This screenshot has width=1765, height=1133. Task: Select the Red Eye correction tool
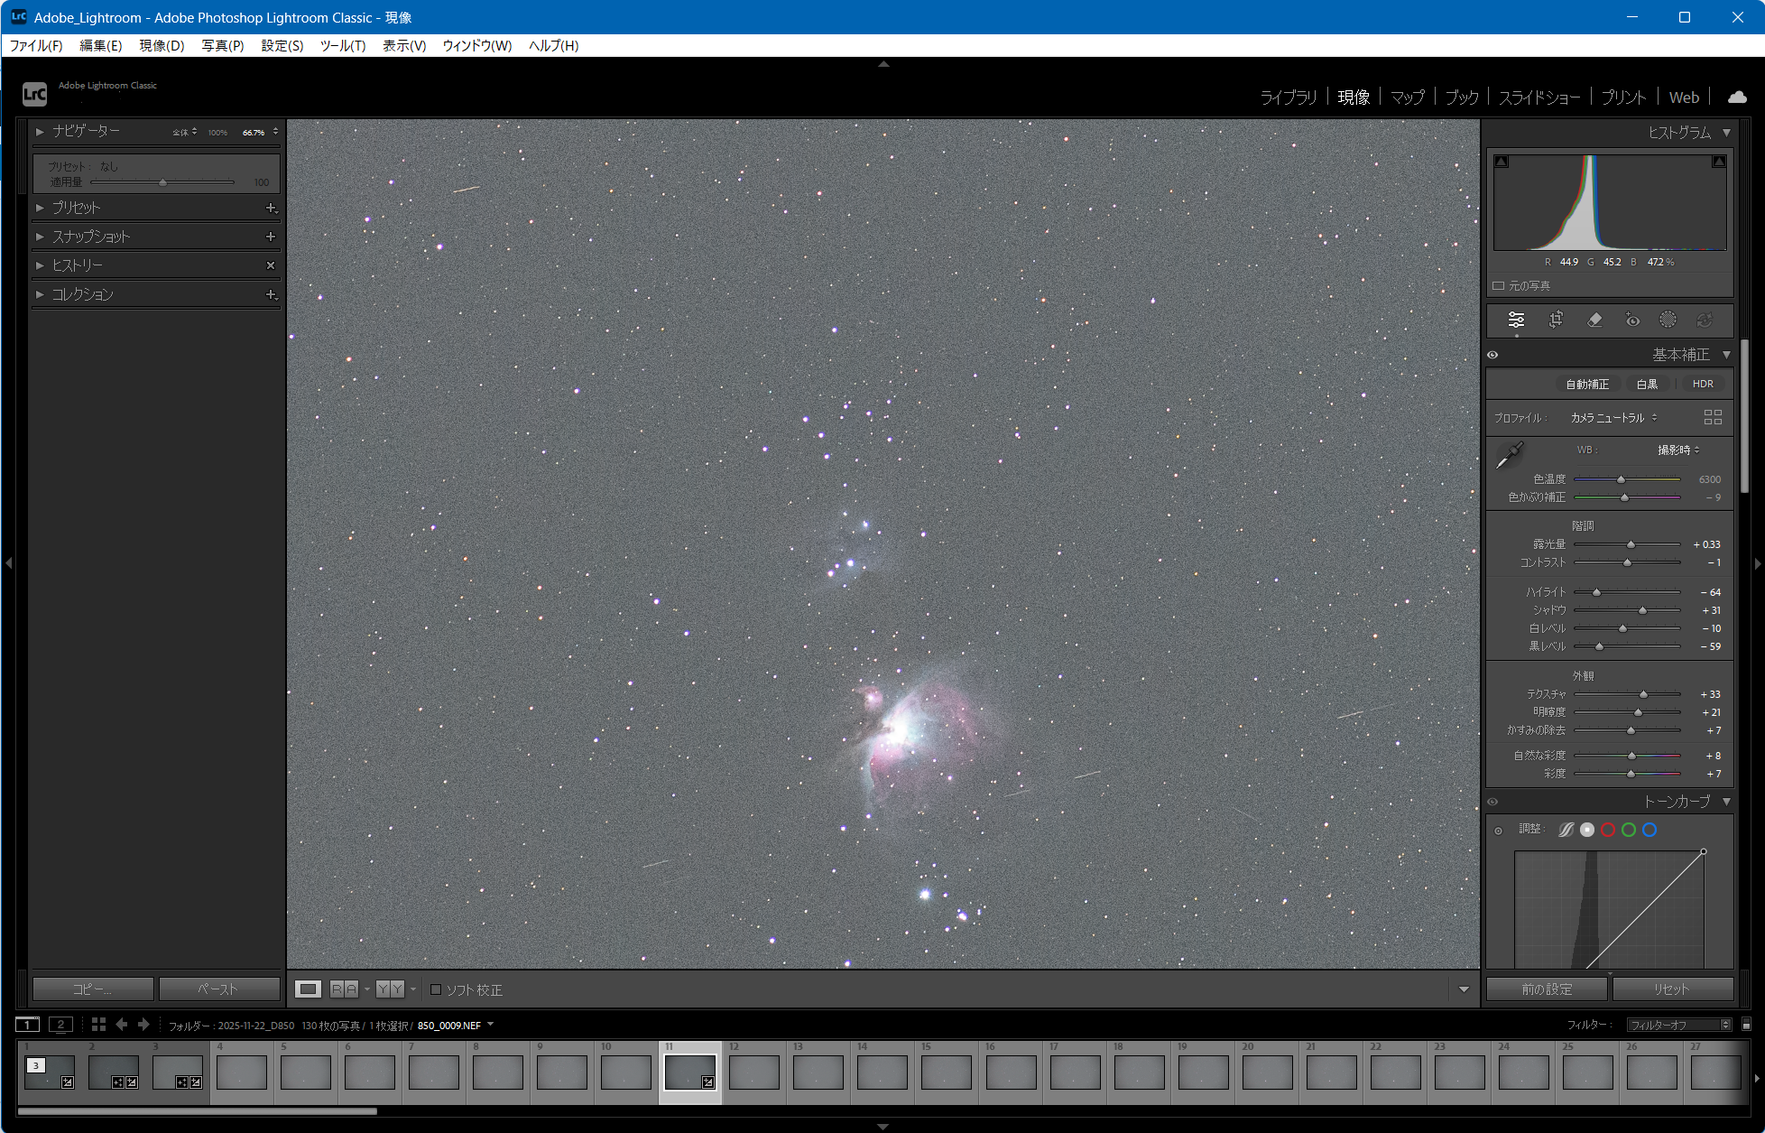[1632, 320]
